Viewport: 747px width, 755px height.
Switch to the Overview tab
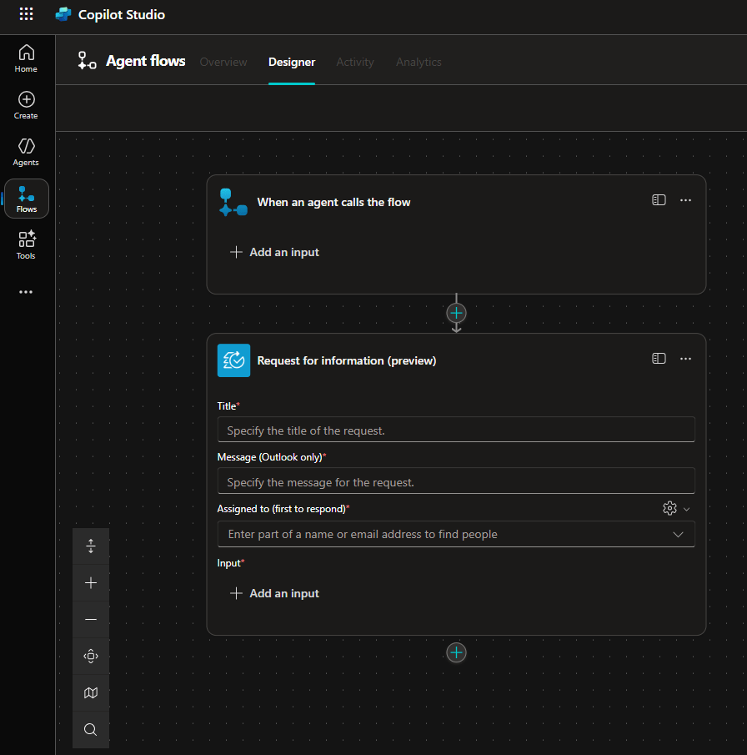223,62
